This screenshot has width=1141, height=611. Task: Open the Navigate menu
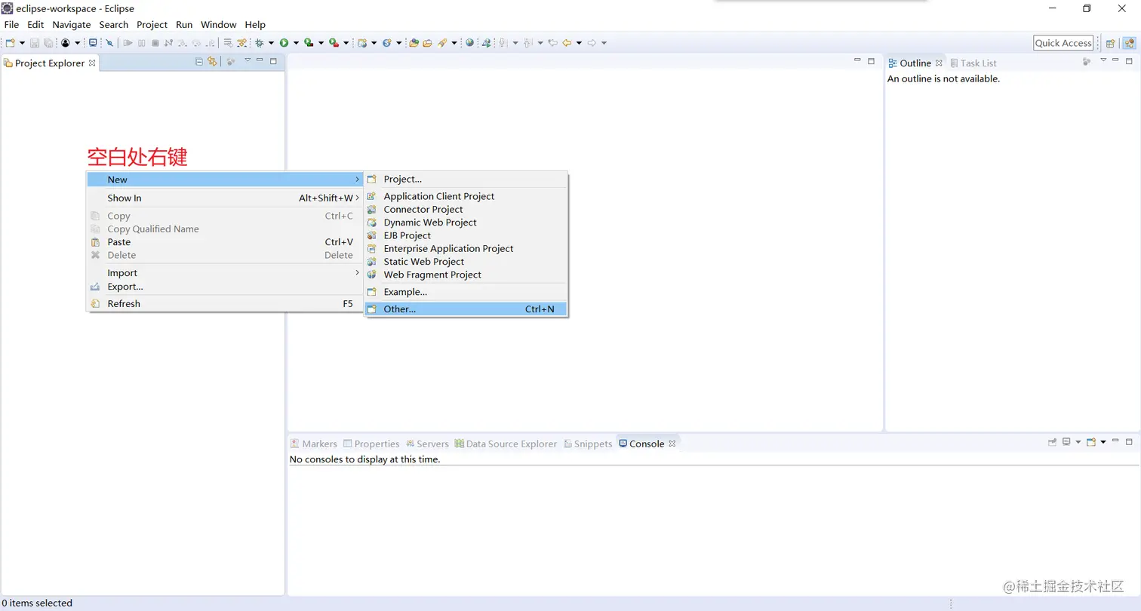(71, 24)
